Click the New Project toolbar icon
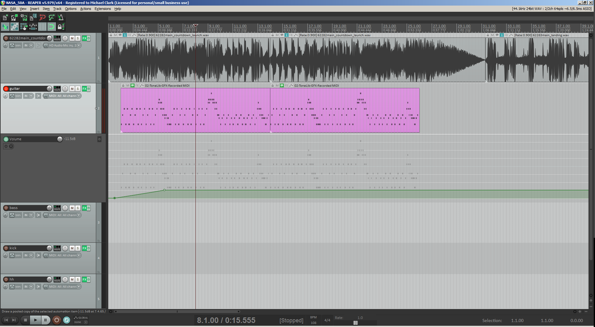595x327 pixels. (x=5, y=18)
